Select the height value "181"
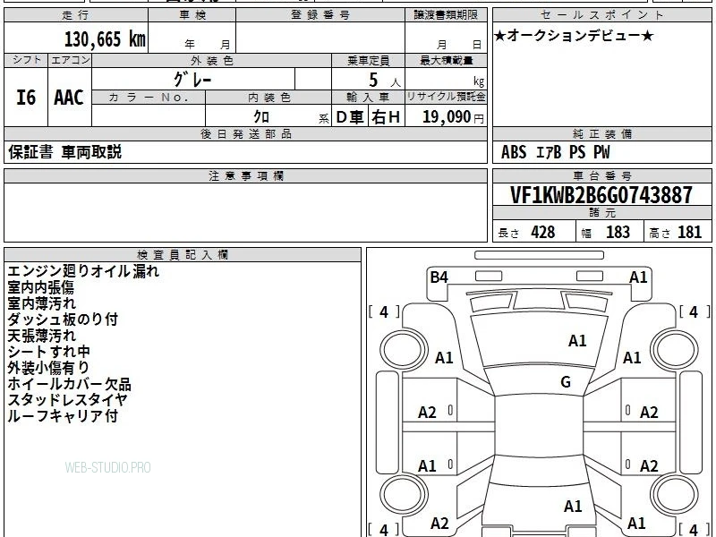Image resolution: width=716 pixels, height=537 pixels. pyautogui.click(x=689, y=232)
